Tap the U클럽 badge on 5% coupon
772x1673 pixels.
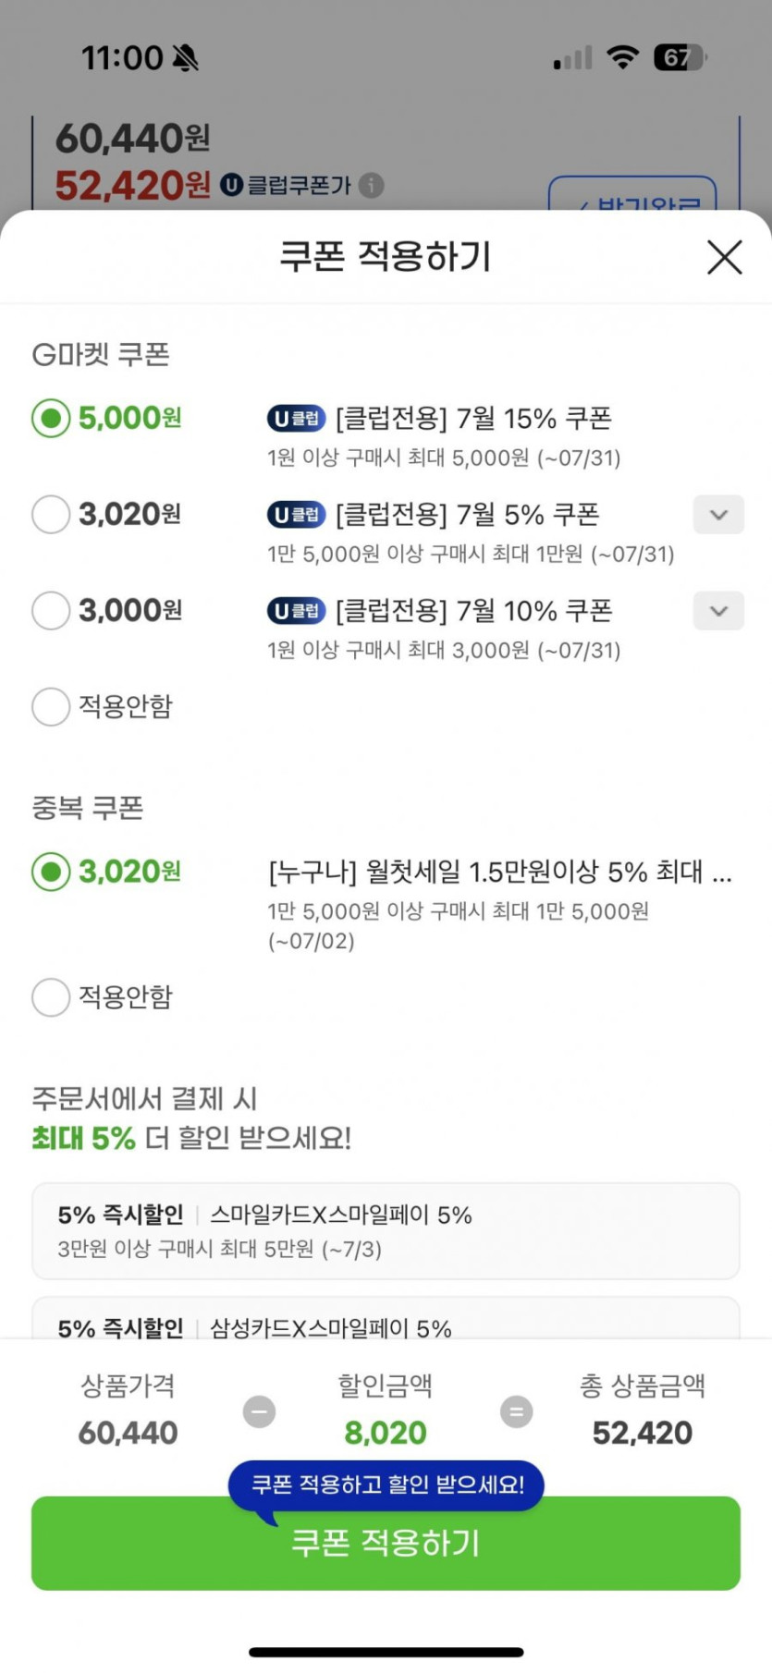click(x=296, y=515)
